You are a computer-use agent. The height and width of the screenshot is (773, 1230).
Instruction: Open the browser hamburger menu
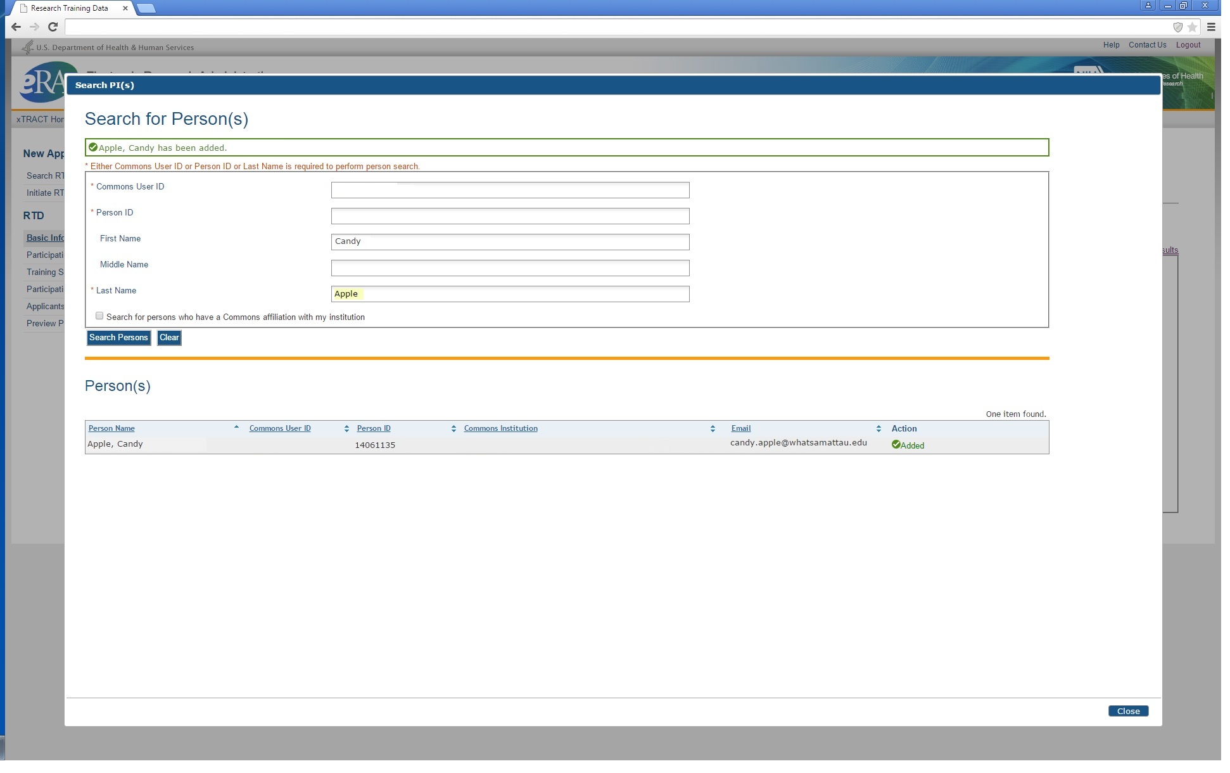1211,27
